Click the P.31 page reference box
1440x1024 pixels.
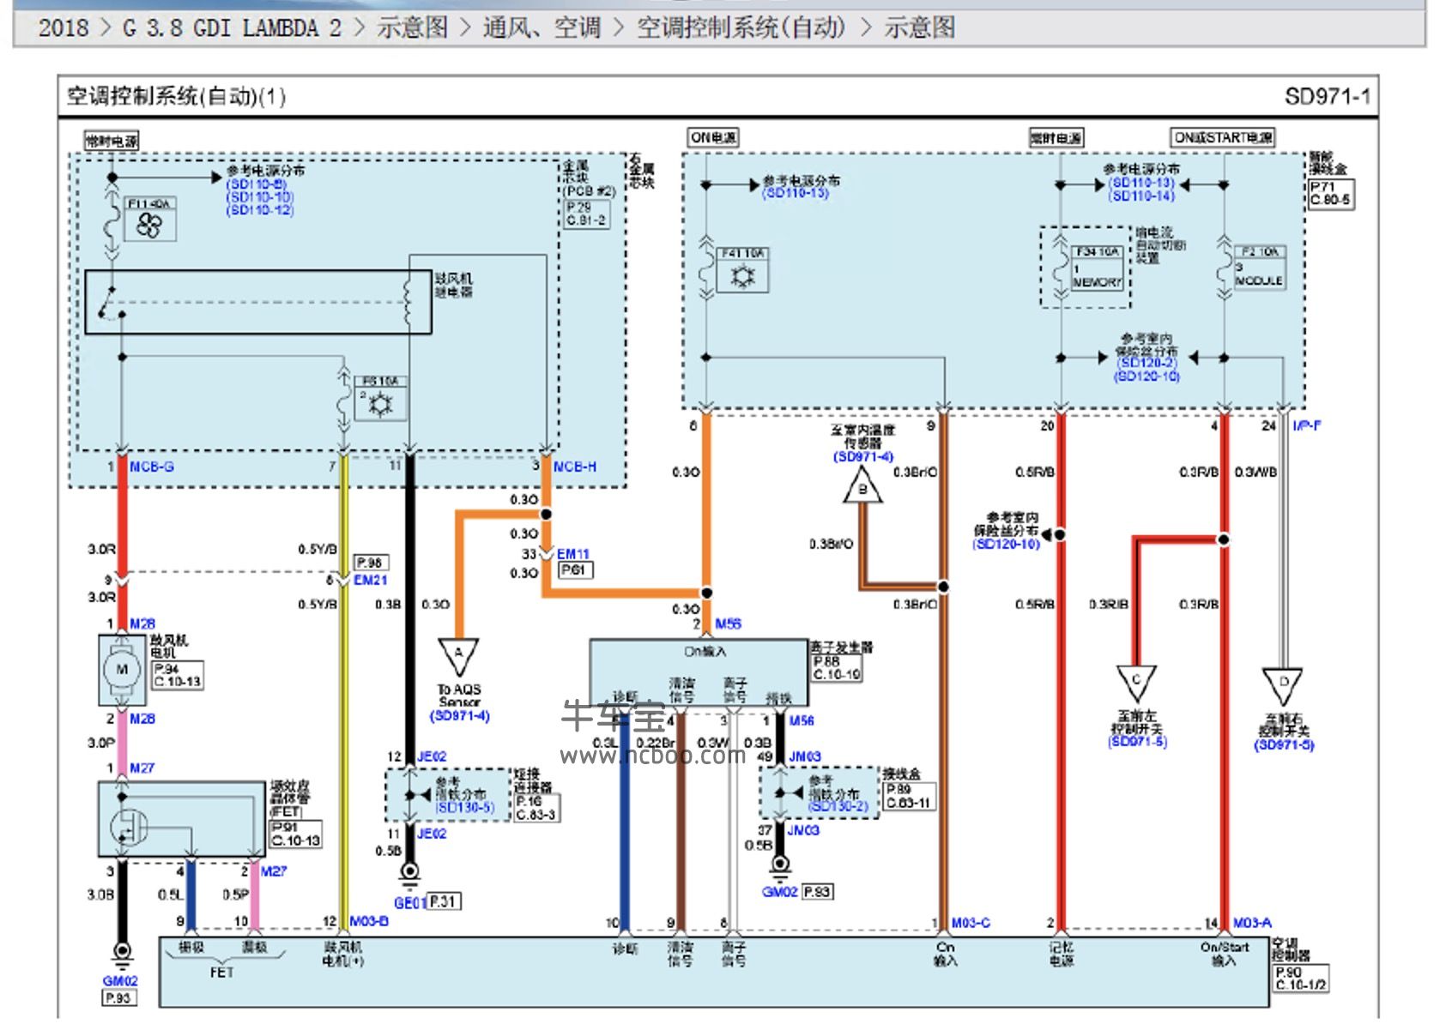[x=444, y=901]
